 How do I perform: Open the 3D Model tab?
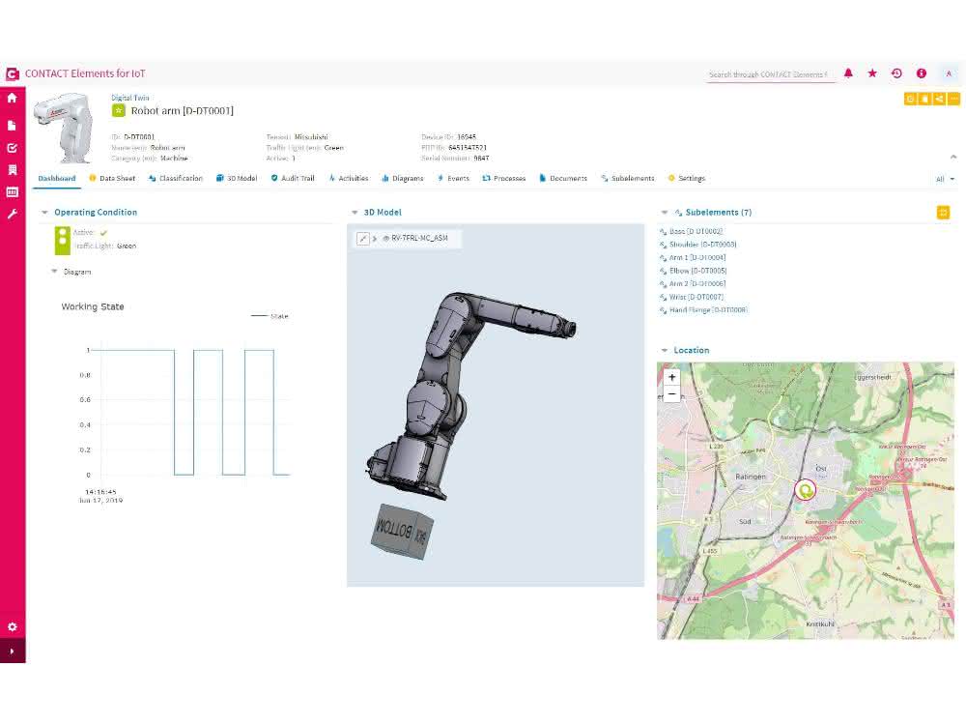tap(237, 178)
